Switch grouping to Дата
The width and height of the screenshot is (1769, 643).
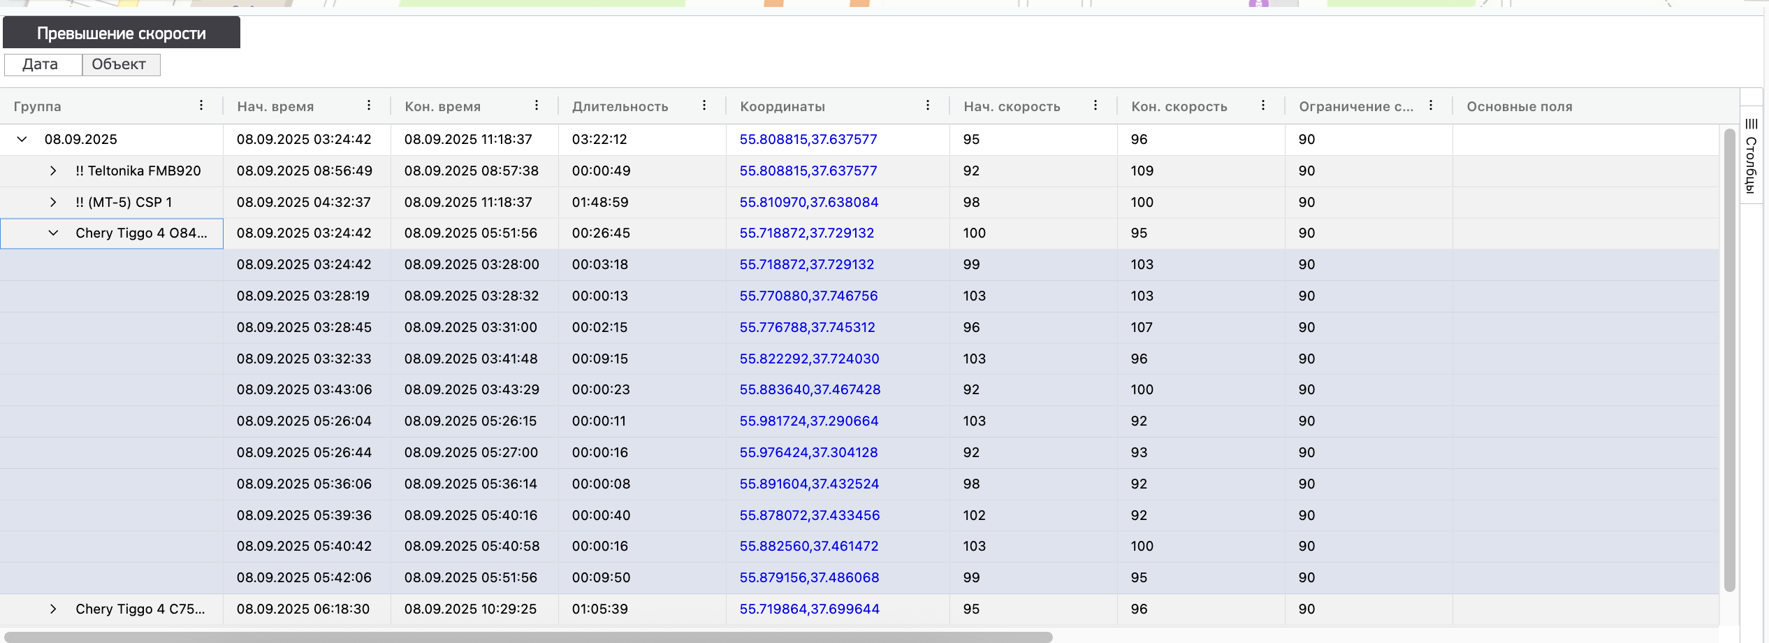click(x=41, y=64)
